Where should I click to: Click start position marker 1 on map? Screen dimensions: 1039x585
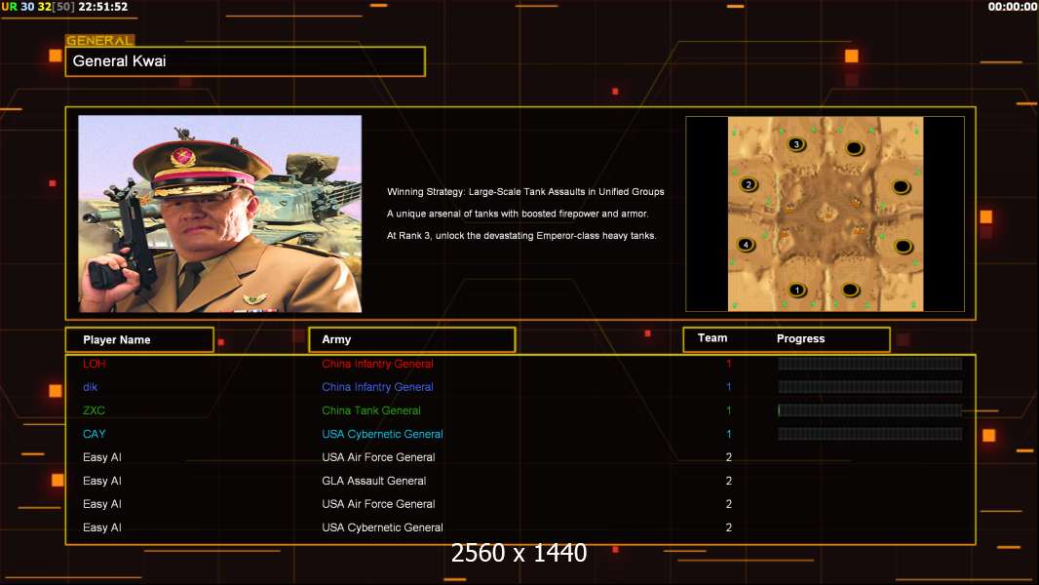(x=796, y=290)
